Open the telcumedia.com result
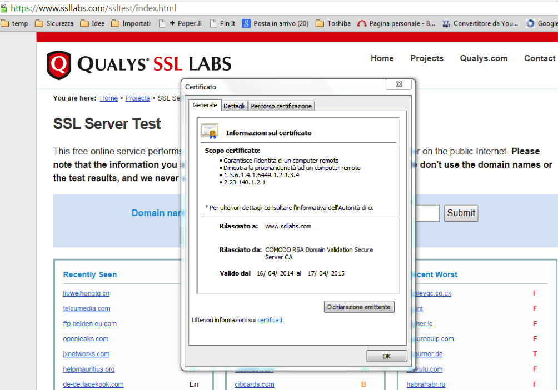558x390 pixels. 87,308
